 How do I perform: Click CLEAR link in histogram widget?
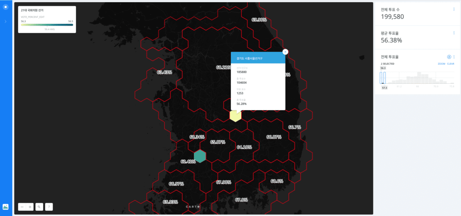451,64
